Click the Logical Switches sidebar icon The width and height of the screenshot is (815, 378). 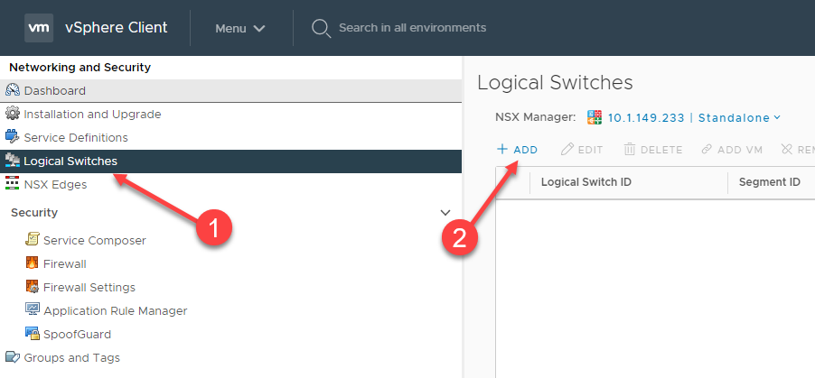[13, 161]
